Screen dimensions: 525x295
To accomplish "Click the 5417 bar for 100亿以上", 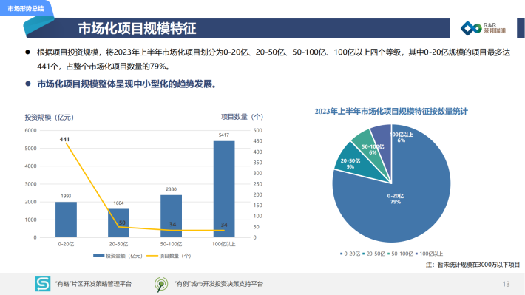I will click(x=224, y=189).
